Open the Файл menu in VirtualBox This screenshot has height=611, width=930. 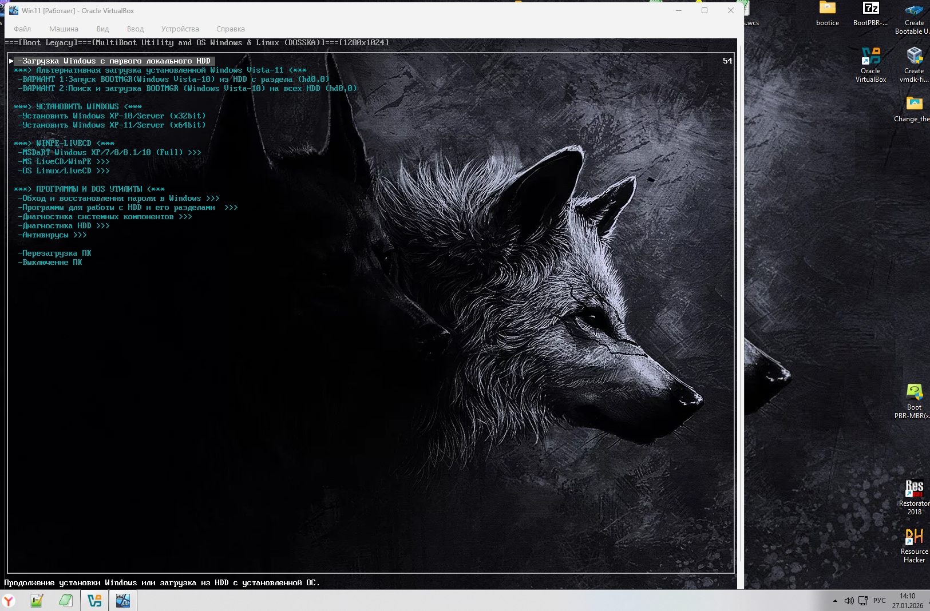click(22, 29)
